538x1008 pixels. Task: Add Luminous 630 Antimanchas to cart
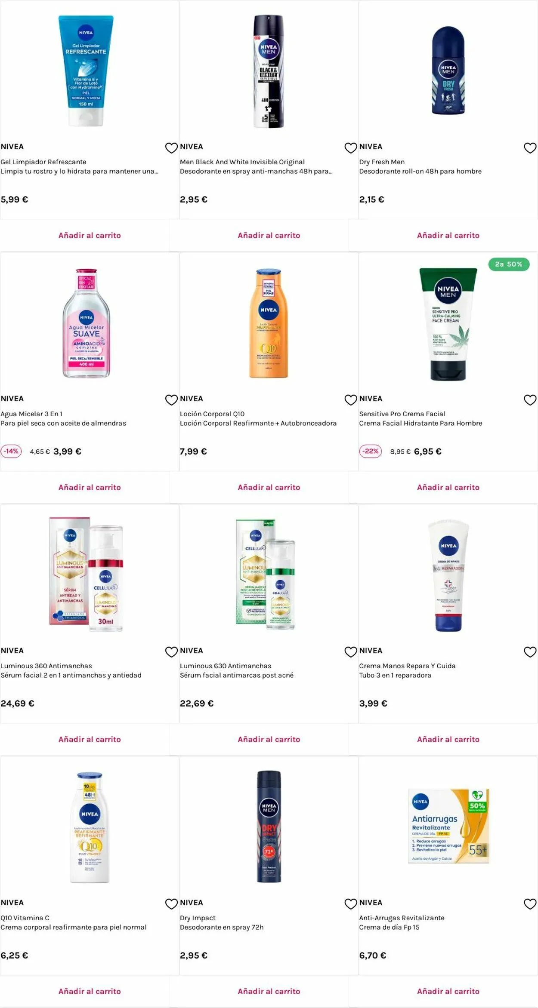coord(269,739)
